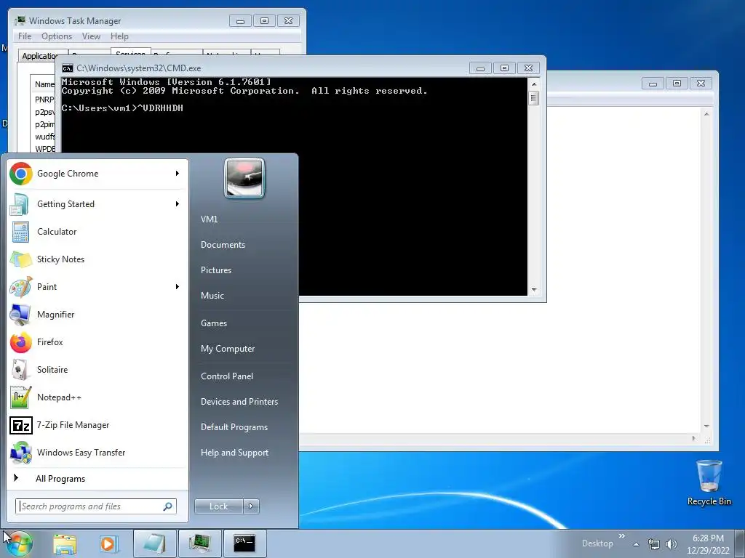This screenshot has width=745, height=558.
Task: Switch to Notepad taskbar window
Action: click(x=154, y=543)
